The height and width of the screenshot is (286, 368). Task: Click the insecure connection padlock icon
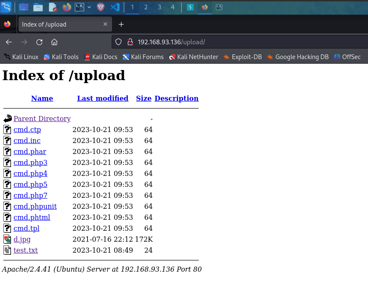coord(130,42)
